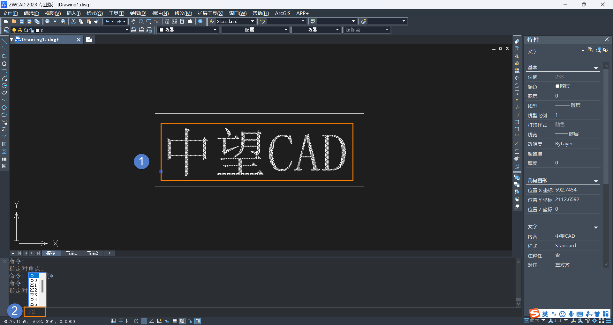Click the Undo arrow icon
The height and width of the screenshot is (325, 613).
108,21
